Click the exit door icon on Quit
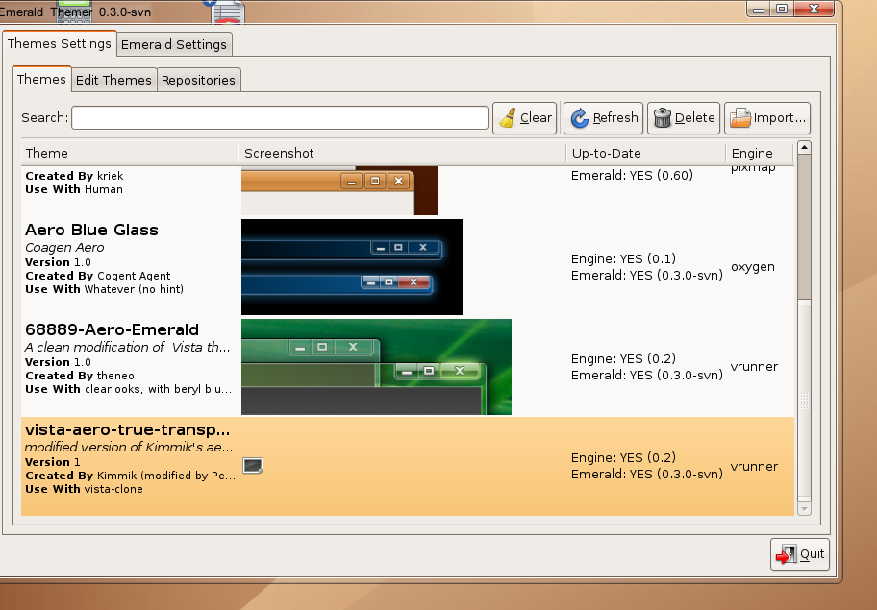 click(787, 554)
